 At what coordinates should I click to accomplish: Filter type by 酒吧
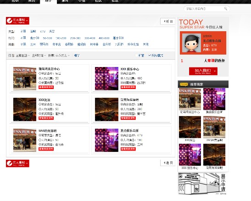[33, 31]
